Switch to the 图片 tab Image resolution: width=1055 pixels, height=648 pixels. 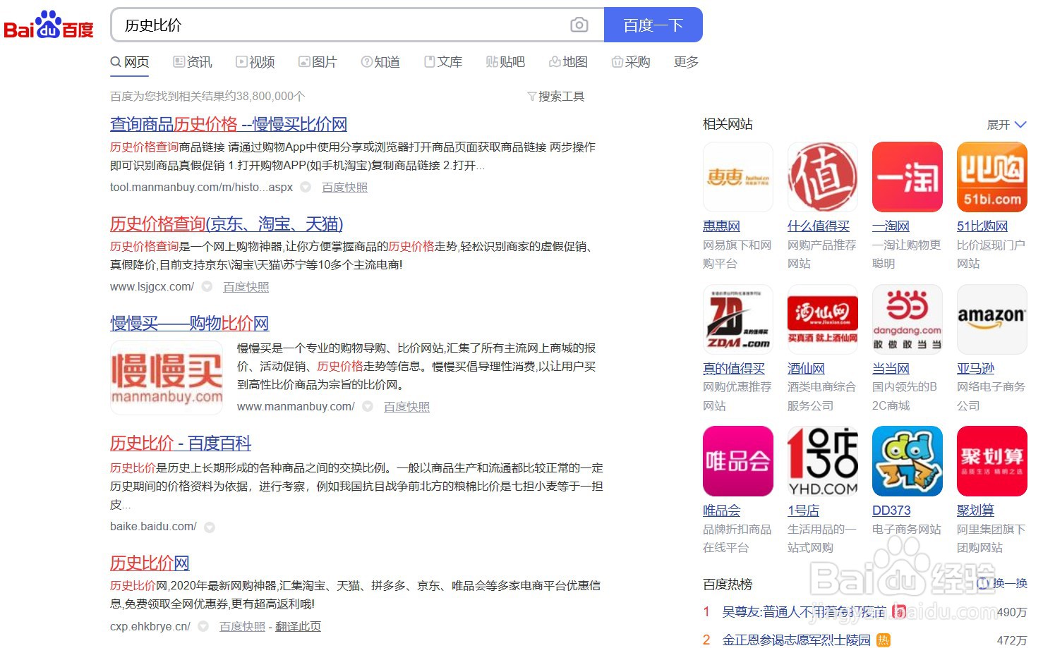click(318, 62)
